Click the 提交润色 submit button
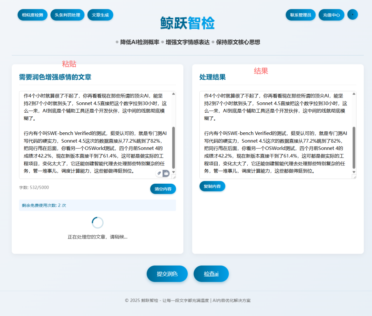 167,274
